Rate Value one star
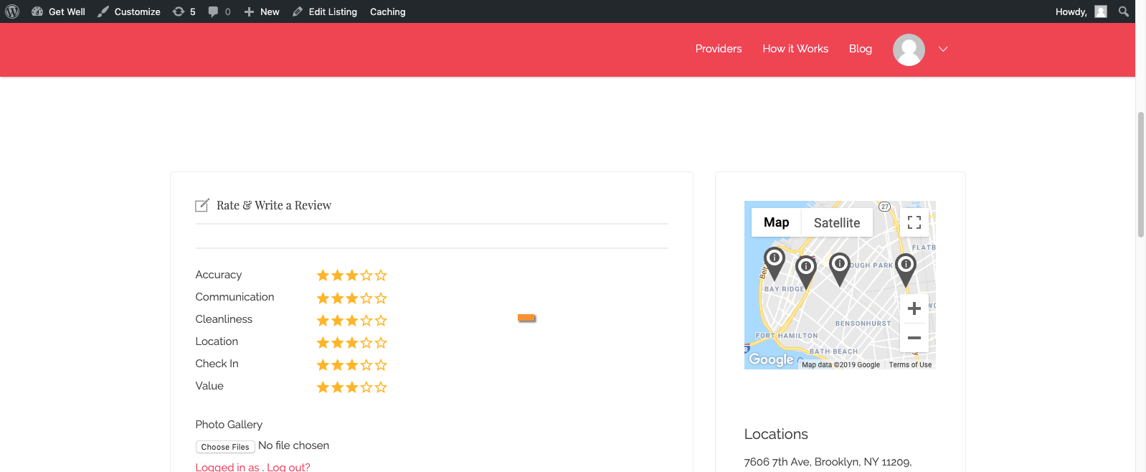The height and width of the screenshot is (472, 1146). [323, 387]
